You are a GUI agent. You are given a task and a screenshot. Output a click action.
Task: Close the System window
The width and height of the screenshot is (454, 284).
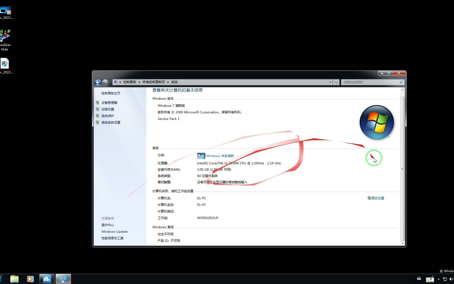pyautogui.click(x=399, y=73)
